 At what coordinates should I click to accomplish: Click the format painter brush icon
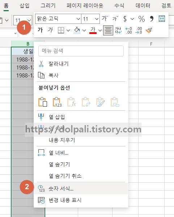pos(149,30)
